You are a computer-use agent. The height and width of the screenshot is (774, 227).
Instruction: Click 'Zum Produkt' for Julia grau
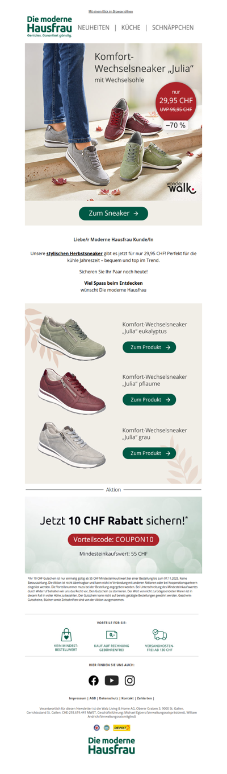(x=149, y=453)
